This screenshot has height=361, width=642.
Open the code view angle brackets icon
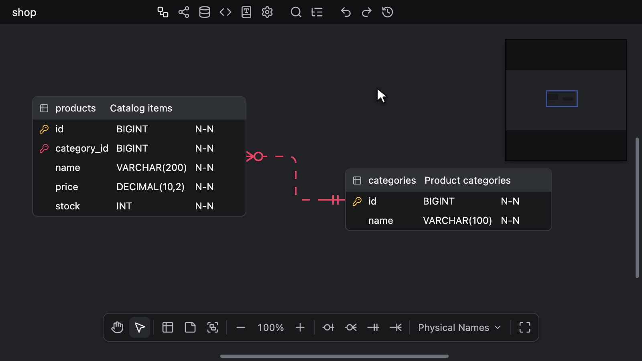point(226,12)
